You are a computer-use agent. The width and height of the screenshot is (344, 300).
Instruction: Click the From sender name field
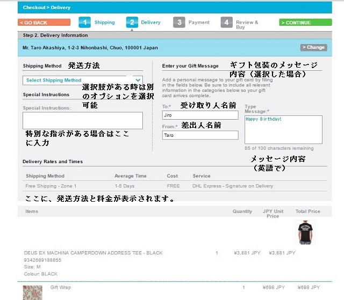click(x=200, y=136)
